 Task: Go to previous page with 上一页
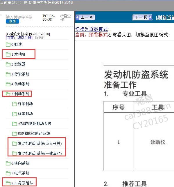tap(85, 17)
